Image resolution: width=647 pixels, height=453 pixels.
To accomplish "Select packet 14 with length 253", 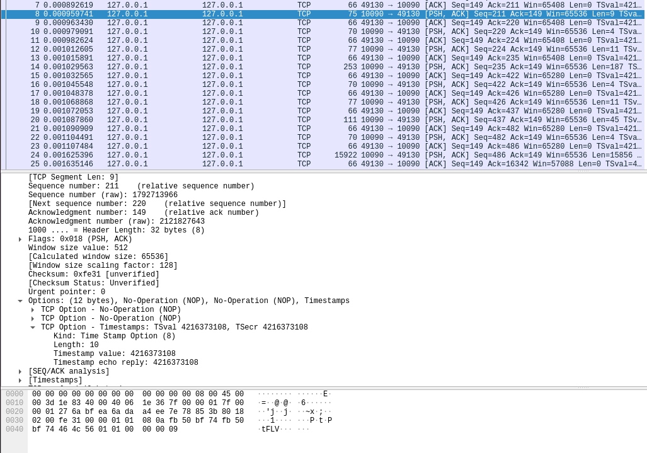I will 252,67.
